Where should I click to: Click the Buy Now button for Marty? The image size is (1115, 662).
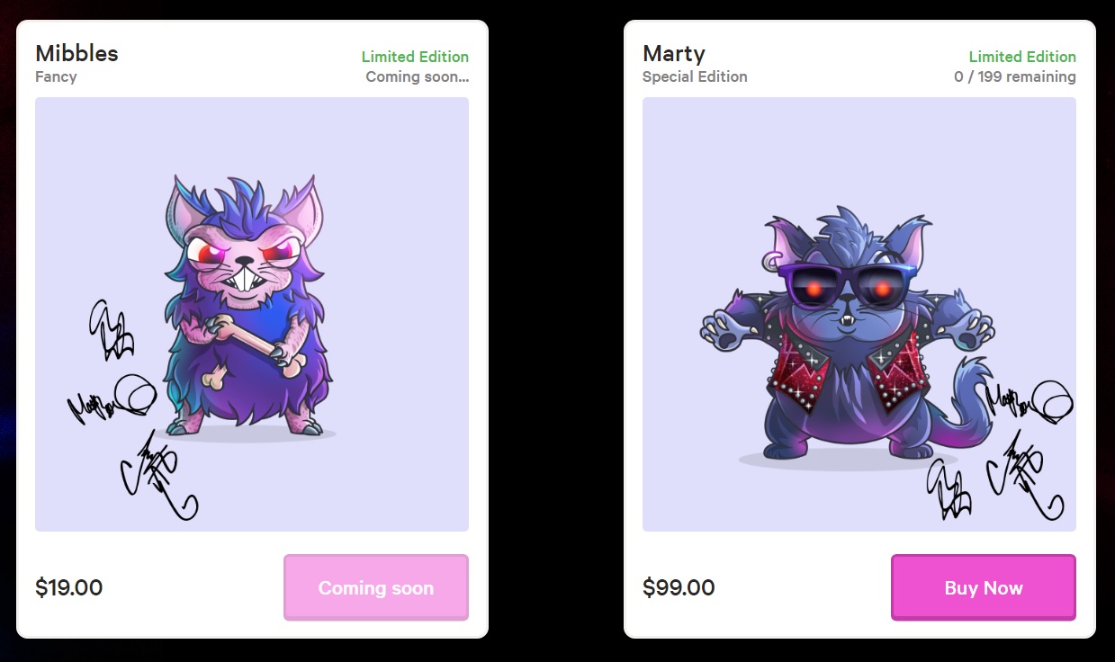click(983, 587)
